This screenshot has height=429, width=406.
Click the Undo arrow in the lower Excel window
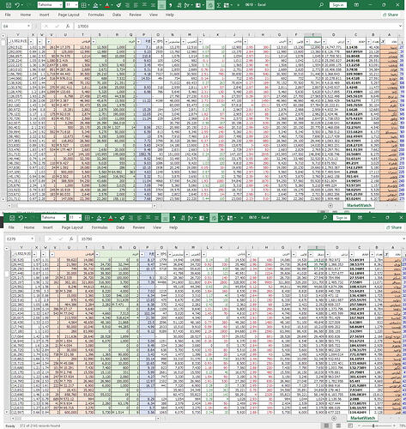21,218
